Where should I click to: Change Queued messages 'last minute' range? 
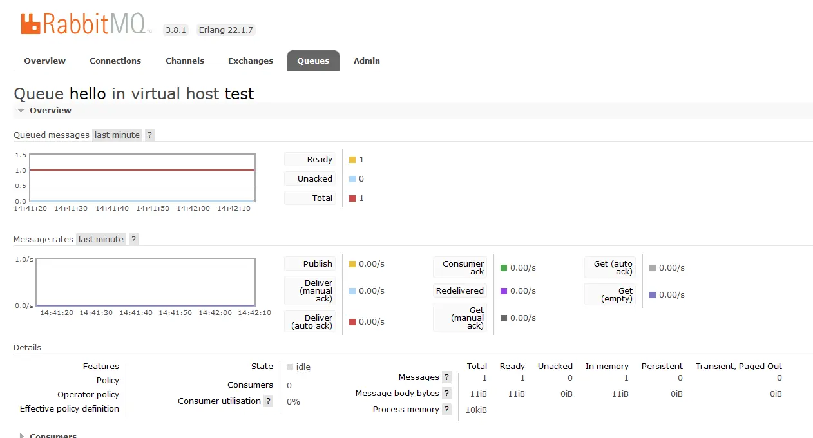point(117,135)
